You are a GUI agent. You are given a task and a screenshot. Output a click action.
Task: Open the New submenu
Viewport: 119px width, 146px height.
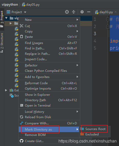pyautogui.click(x=49, y=20)
